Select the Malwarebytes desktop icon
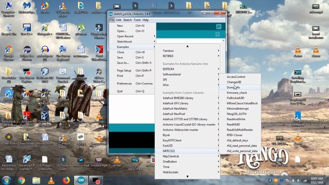This screenshot has width=329, height=185. tap(27, 8)
